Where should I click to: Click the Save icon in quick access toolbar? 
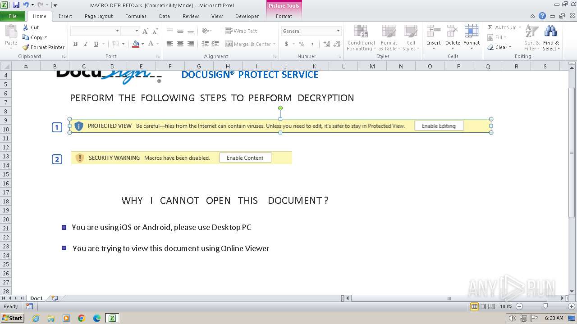point(16,5)
